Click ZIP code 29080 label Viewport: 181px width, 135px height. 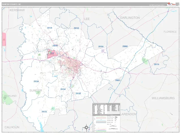click(125, 46)
